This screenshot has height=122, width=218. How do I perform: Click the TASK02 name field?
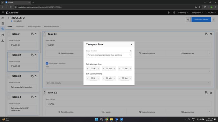click(128, 104)
